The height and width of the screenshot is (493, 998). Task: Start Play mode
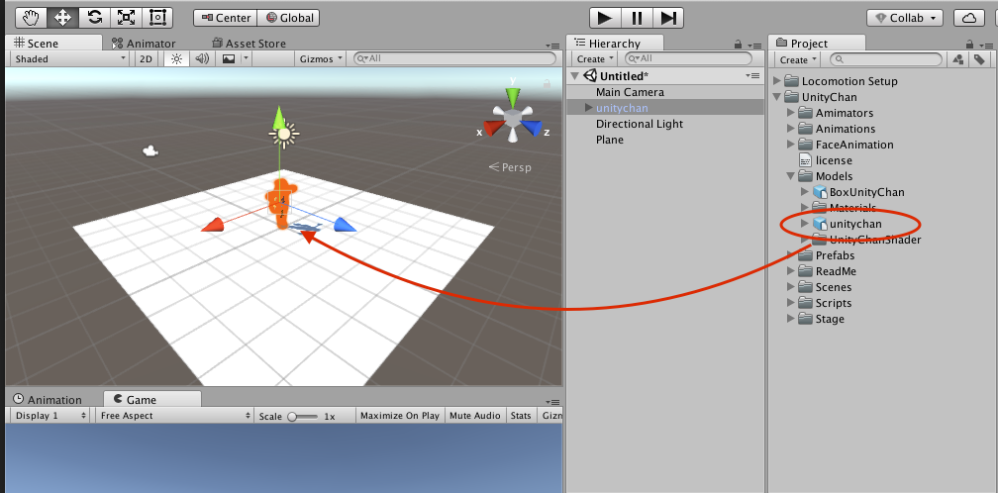tap(605, 18)
